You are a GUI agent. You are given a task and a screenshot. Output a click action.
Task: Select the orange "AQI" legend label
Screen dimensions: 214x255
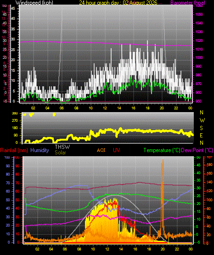[x=101, y=150]
